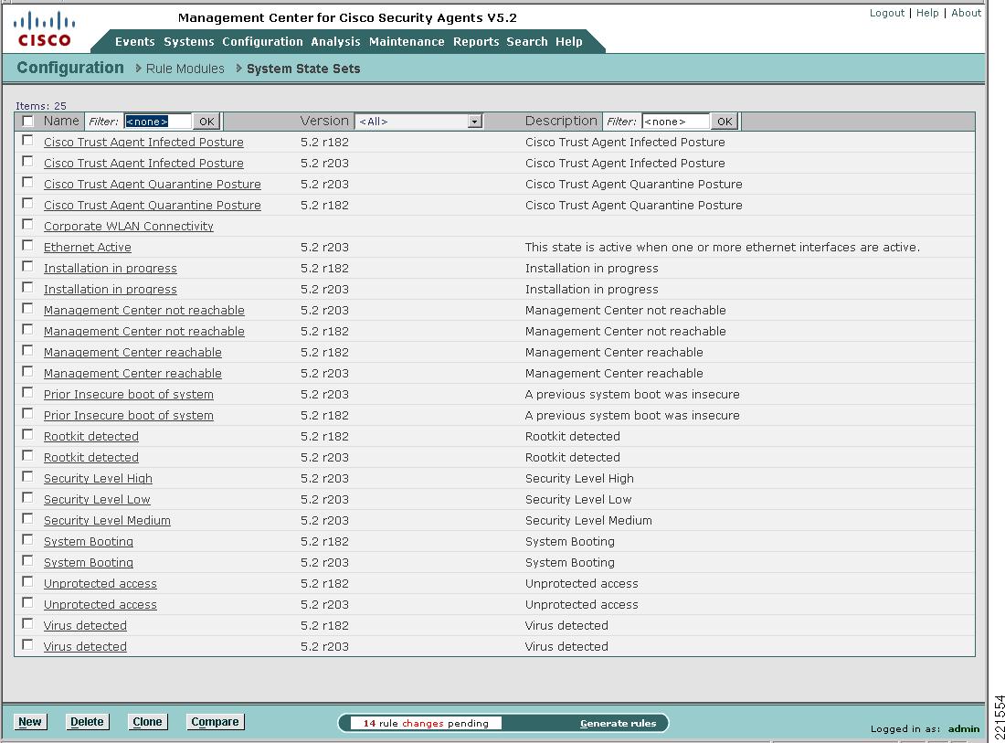Click the Description filter input field
Image resolution: width=1005 pixels, height=743 pixels.
pos(675,122)
